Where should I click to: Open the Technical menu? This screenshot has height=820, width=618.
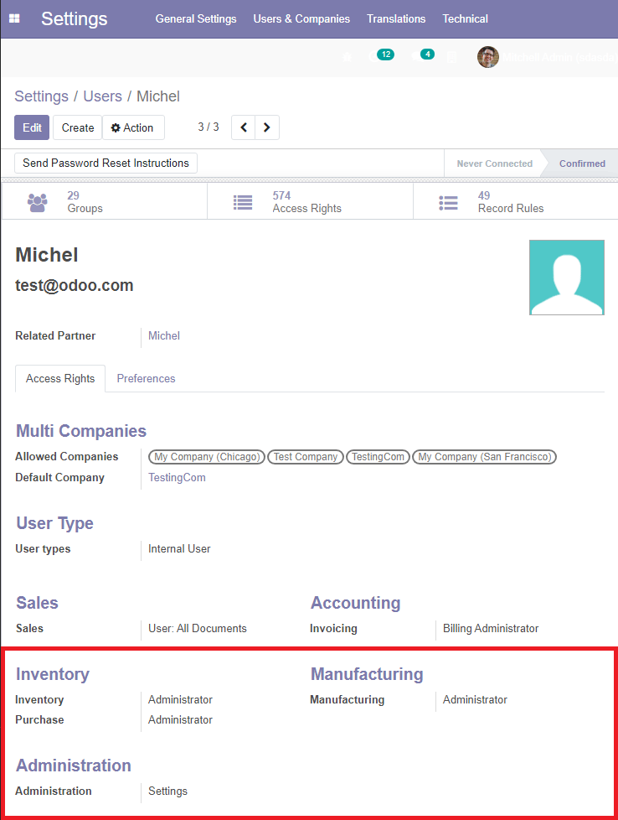tap(465, 18)
